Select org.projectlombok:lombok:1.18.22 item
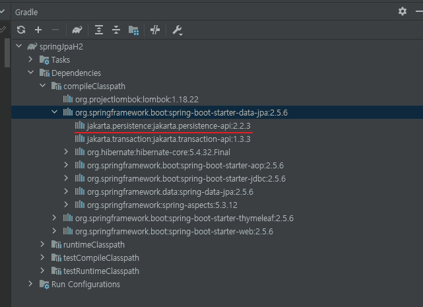This screenshot has height=307, width=423. [137, 100]
